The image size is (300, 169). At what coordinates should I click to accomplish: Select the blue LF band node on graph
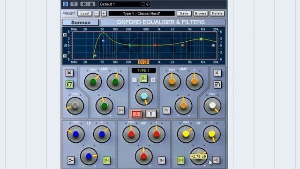pos(103,41)
